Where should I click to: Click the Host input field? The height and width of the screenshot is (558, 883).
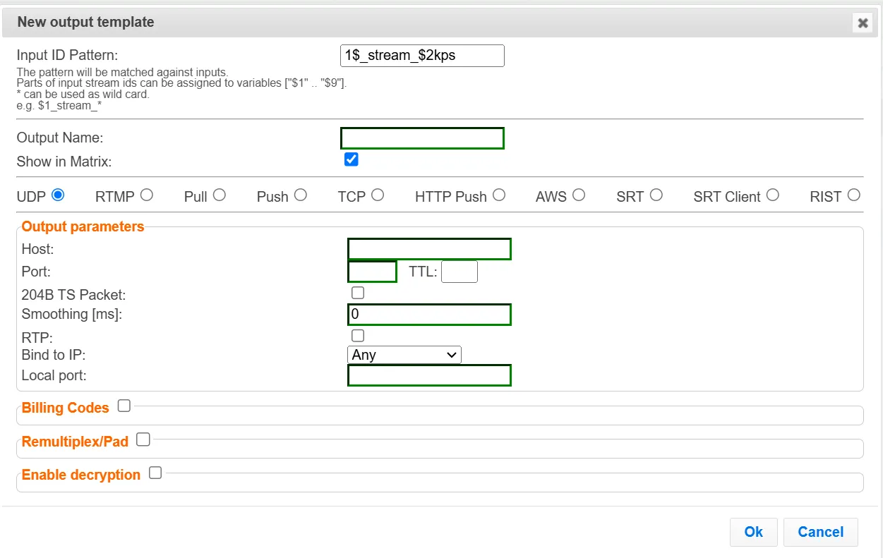pyautogui.click(x=429, y=249)
